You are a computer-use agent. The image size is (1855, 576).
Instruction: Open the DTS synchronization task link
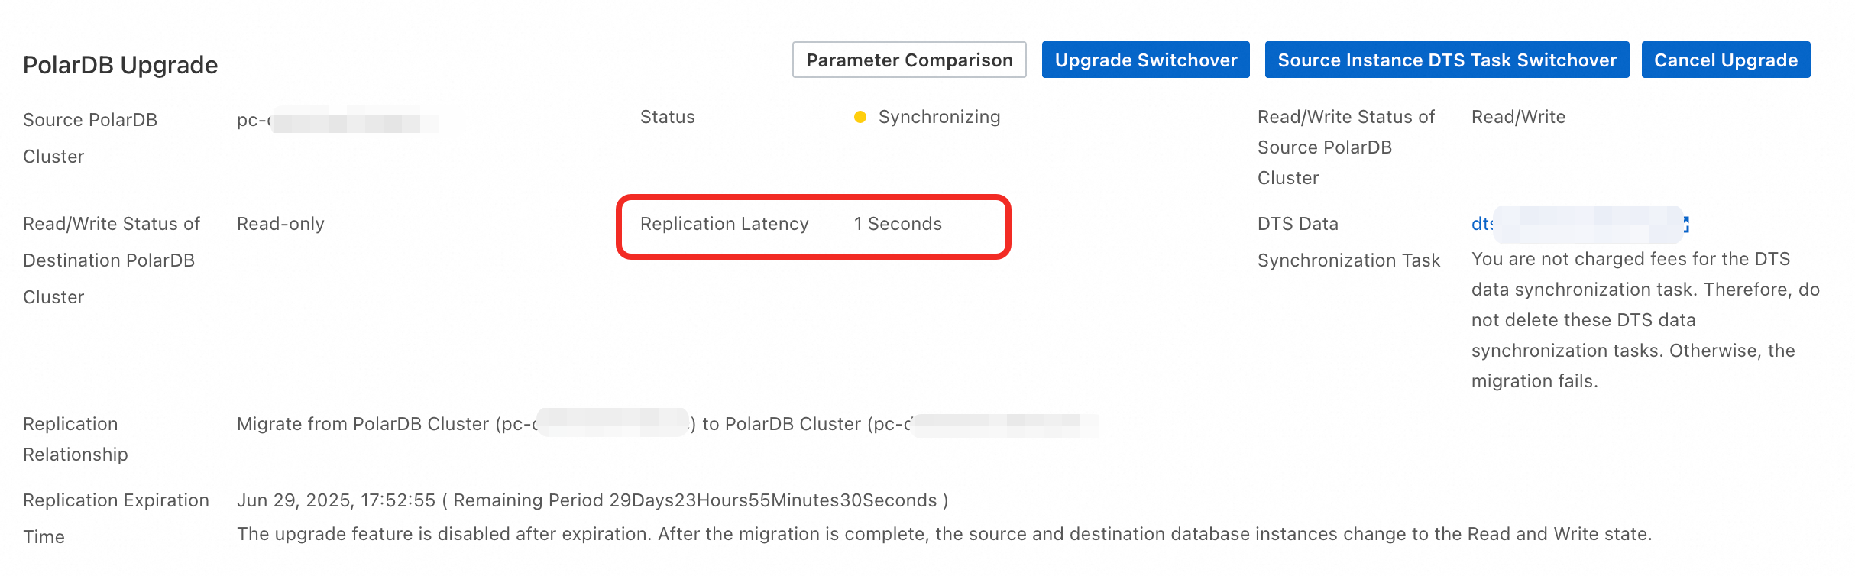(1482, 224)
